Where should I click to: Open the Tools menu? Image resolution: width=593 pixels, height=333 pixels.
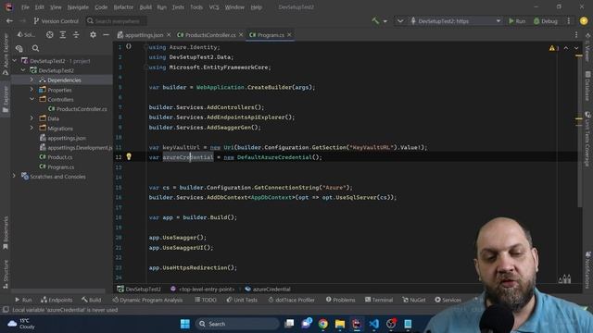(196, 7)
